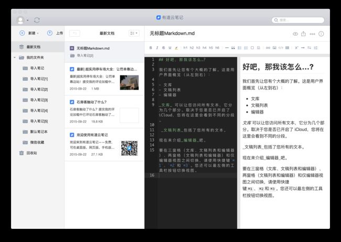Insert a block quote

pos(233,48)
